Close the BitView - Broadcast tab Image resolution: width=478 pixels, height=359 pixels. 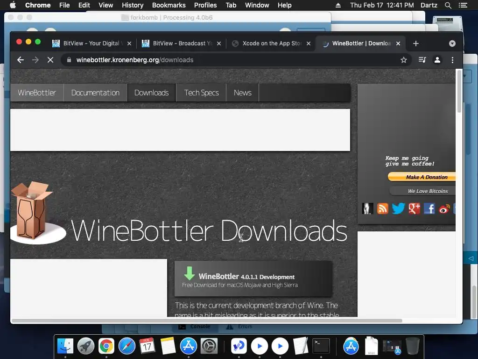219,43
